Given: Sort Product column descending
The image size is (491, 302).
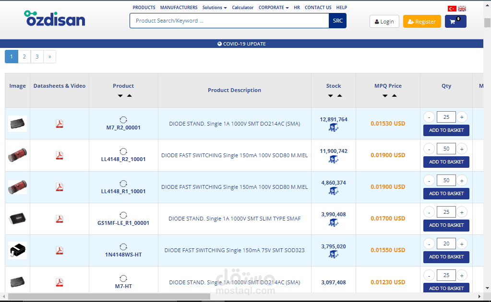Looking at the screenshot, I should pos(120,96).
